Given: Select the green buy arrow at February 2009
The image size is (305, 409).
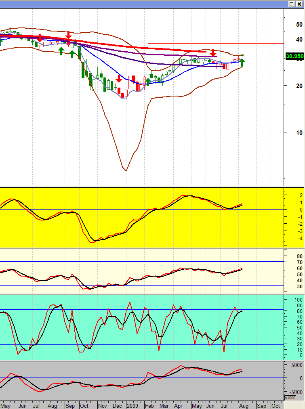Looking at the screenshot, I should tap(148, 82).
